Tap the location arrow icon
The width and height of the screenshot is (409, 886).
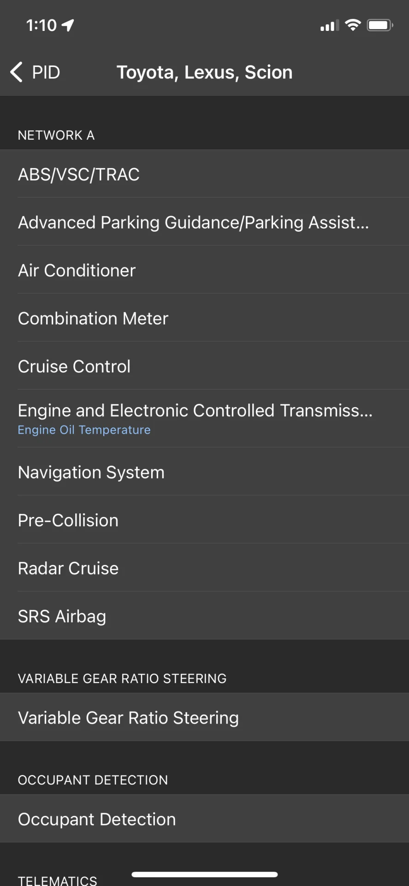[68, 25]
